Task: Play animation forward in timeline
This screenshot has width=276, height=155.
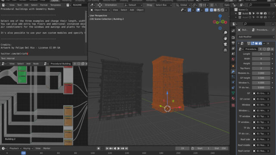Action: (119, 148)
